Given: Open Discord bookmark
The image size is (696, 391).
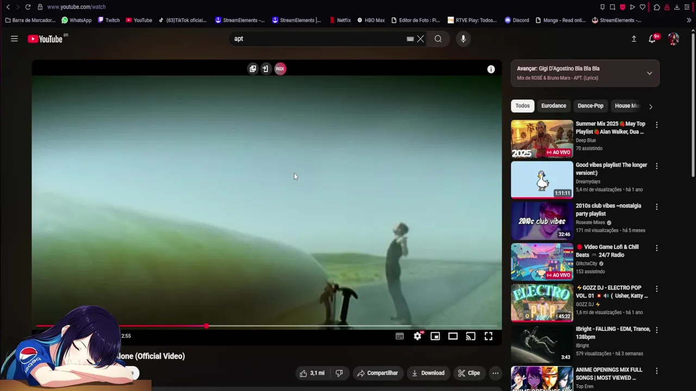Looking at the screenshot, I should (x=517, y=20).
